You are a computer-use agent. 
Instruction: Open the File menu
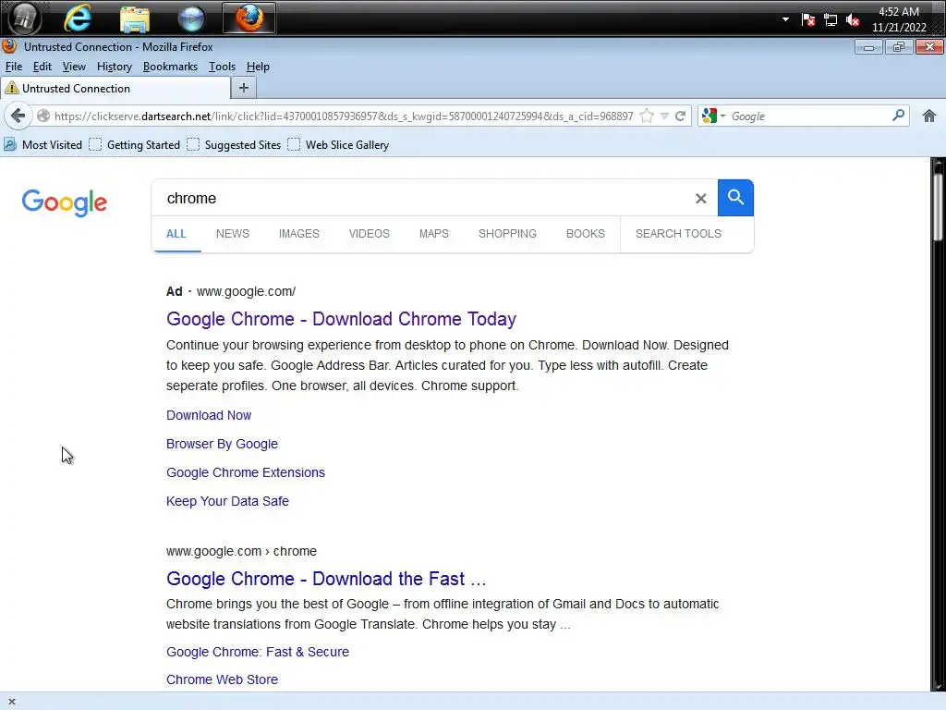(13, 67)
